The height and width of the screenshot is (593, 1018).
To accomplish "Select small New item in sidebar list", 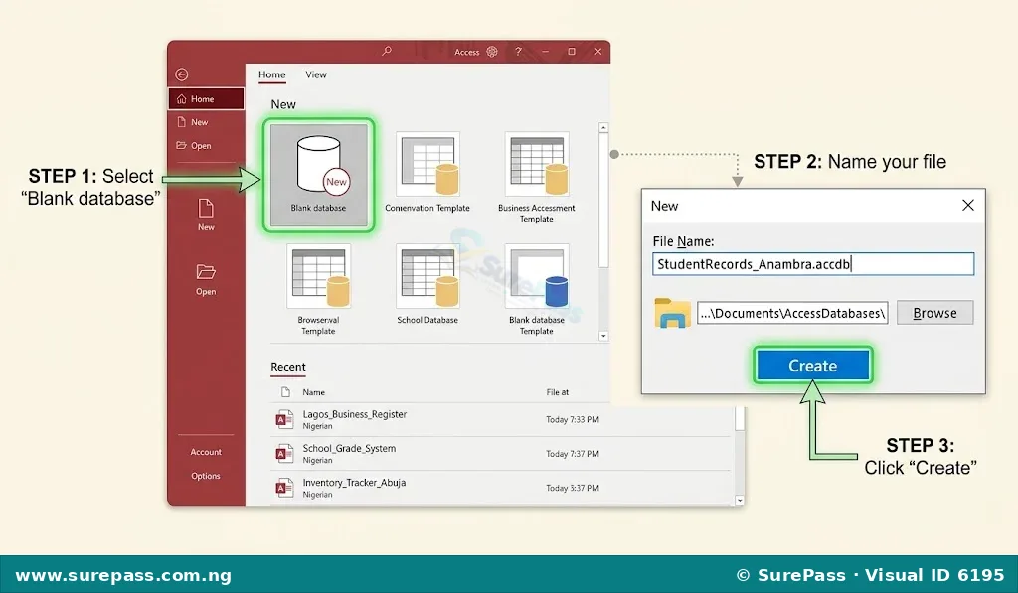I will click(193, 122).
